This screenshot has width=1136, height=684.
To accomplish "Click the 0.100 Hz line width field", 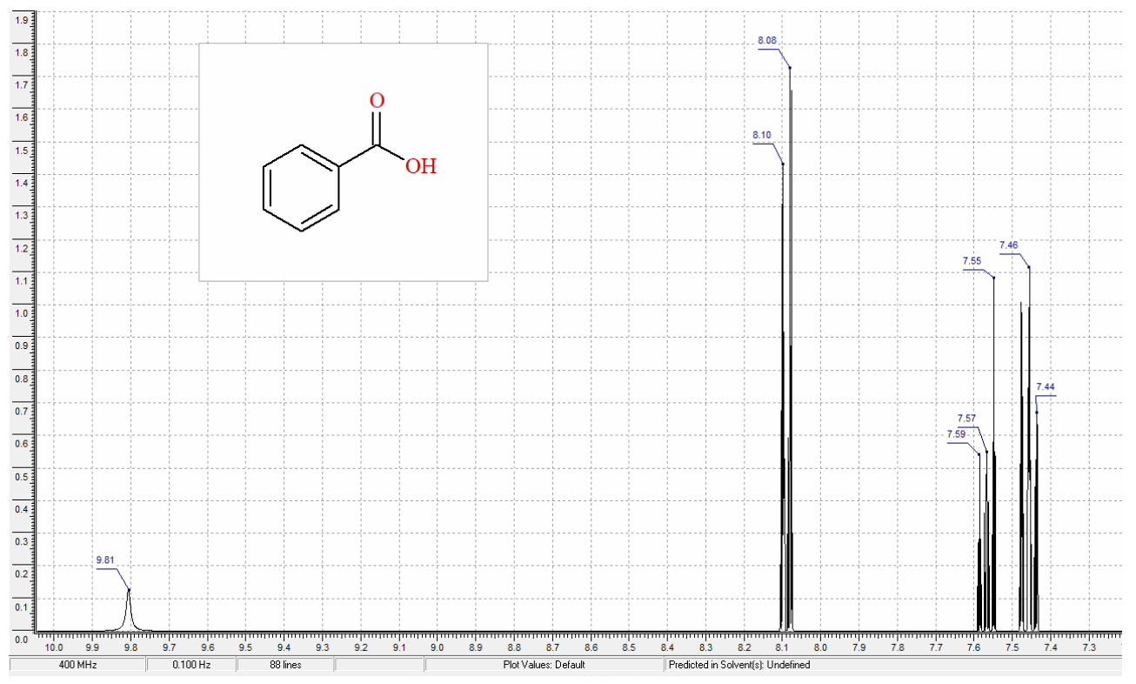I will click(191, 664).
